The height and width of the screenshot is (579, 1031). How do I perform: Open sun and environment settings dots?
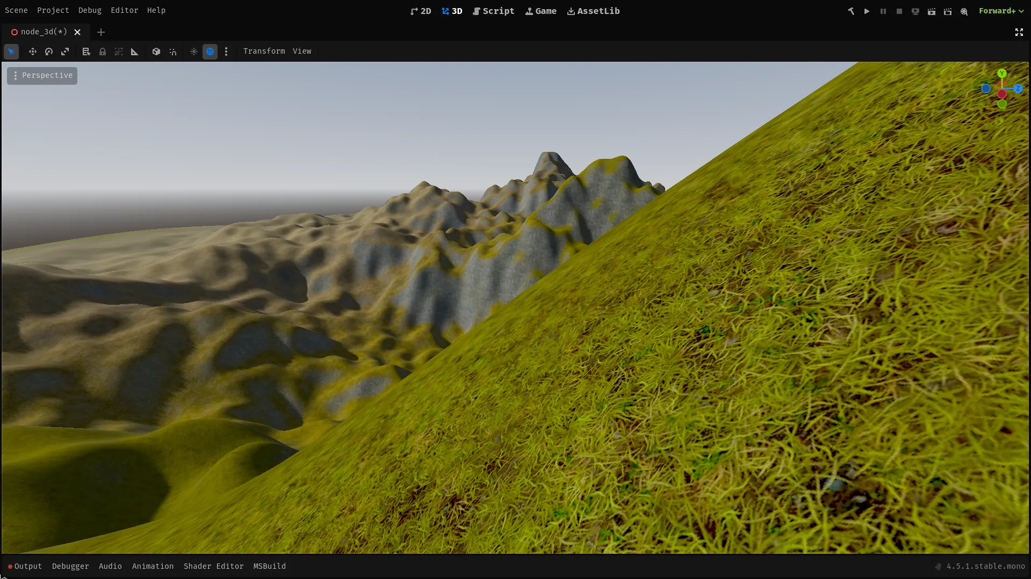click(226, 52)
